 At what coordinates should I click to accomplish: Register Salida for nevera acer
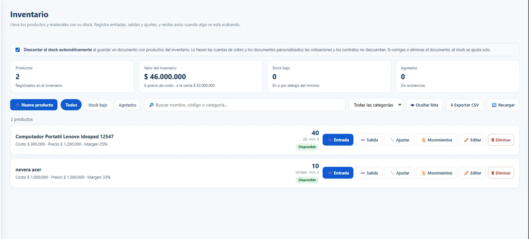(x=369, y=173)
